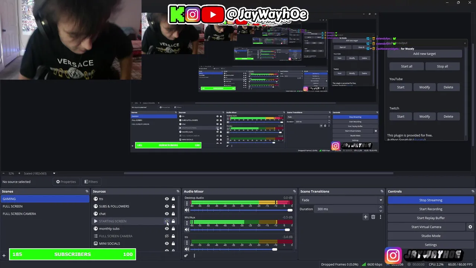Screen dimensions: 476x268
Task: Click the media play icon of STARTING SCREEN
Action: 96,221
